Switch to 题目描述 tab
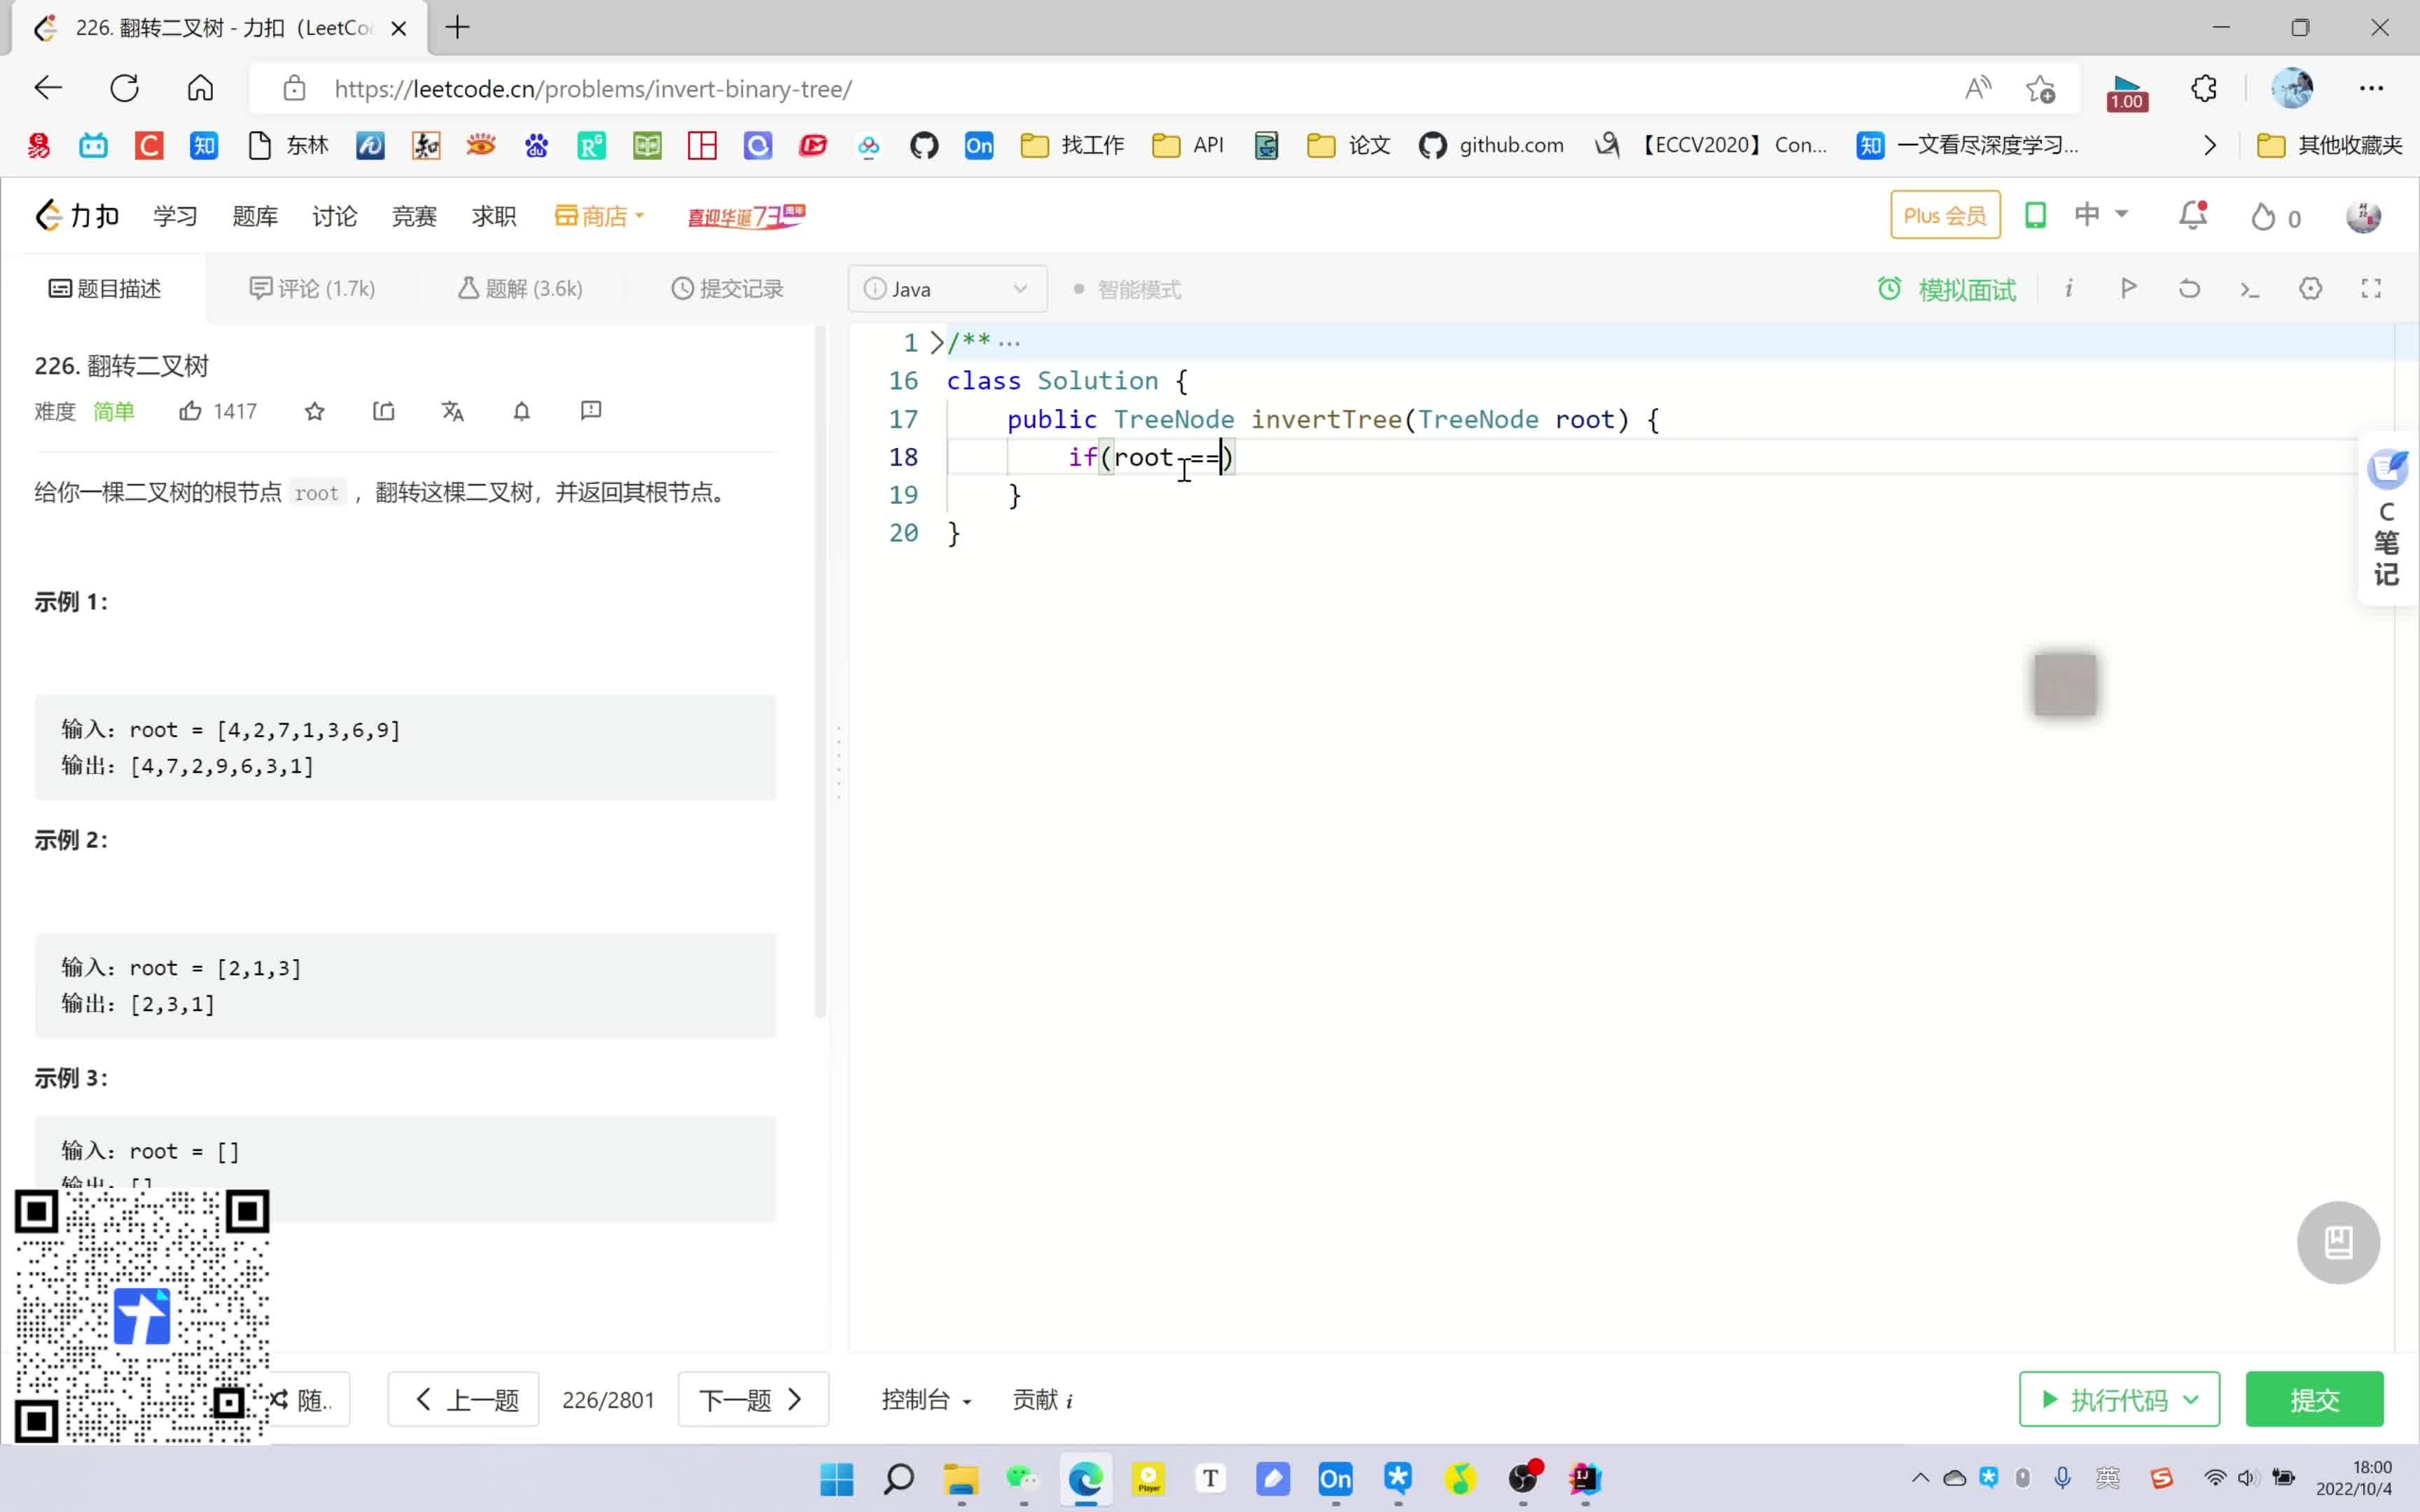 click(x=105, y=289)
